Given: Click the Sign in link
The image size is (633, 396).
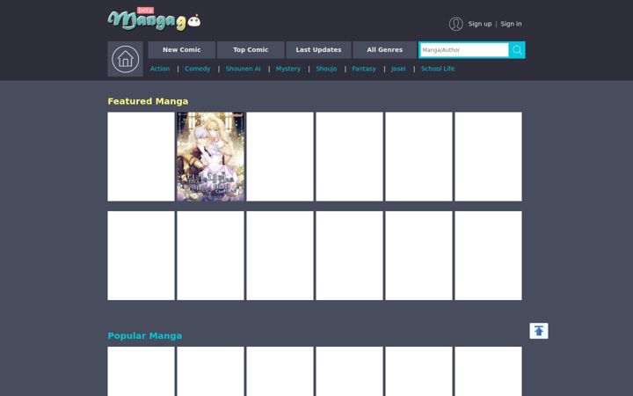Looking at the screenshot, I should click(x=511, y=24).
